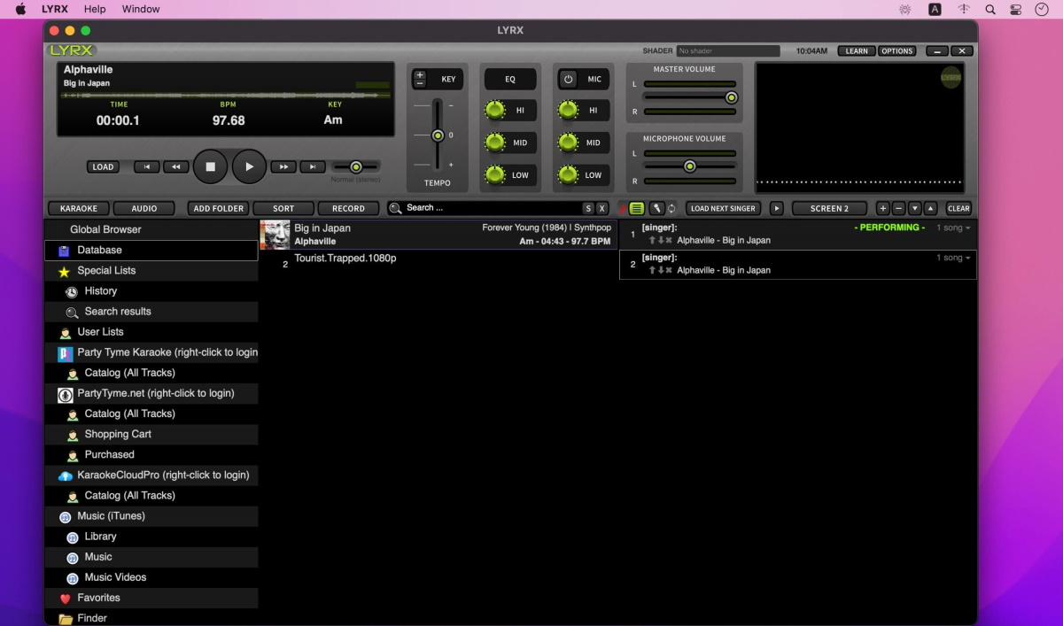Remove song from singer 1 with x icon
The image size is (1063, 626).
(x=669, y=241)
